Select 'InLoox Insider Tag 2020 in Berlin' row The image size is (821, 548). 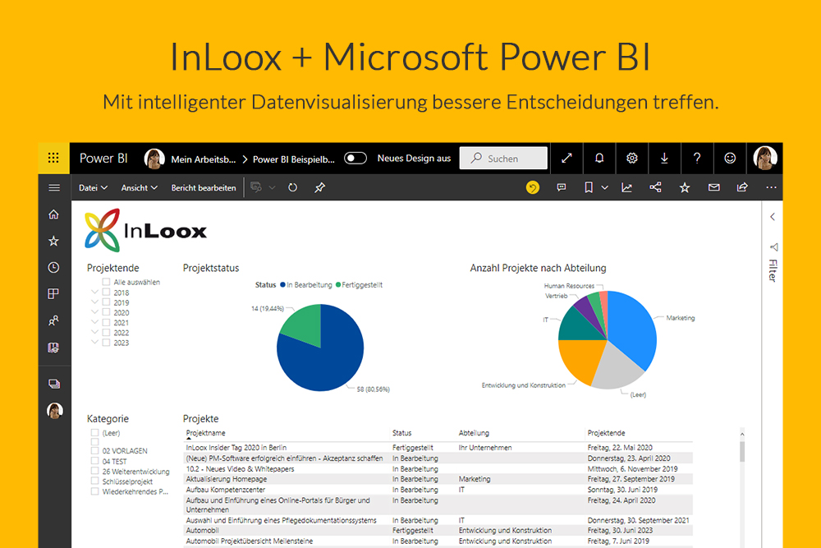tap(438, 448)
